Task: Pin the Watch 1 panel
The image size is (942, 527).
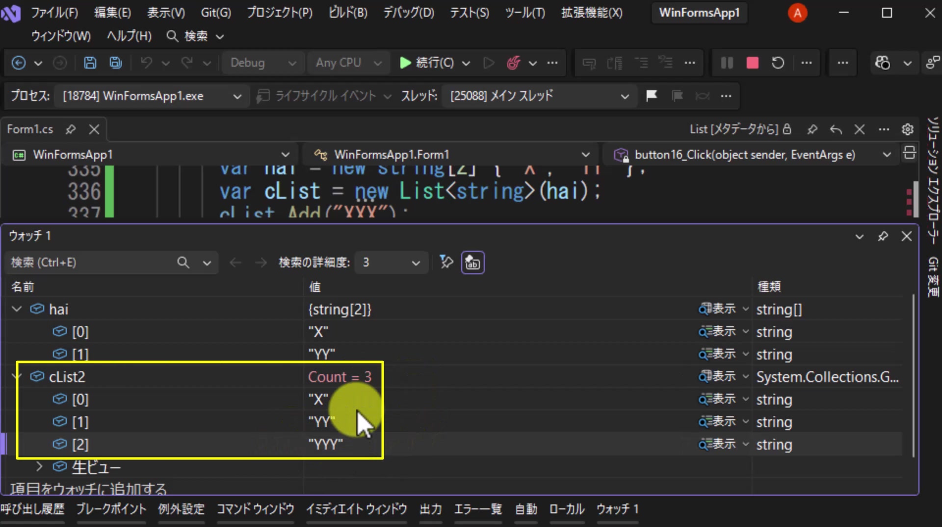Action: point(883,237)
